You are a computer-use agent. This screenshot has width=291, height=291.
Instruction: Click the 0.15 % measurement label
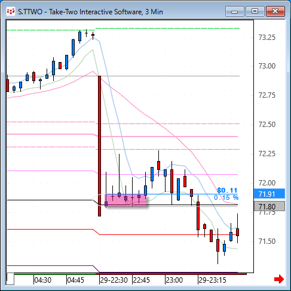226,197
